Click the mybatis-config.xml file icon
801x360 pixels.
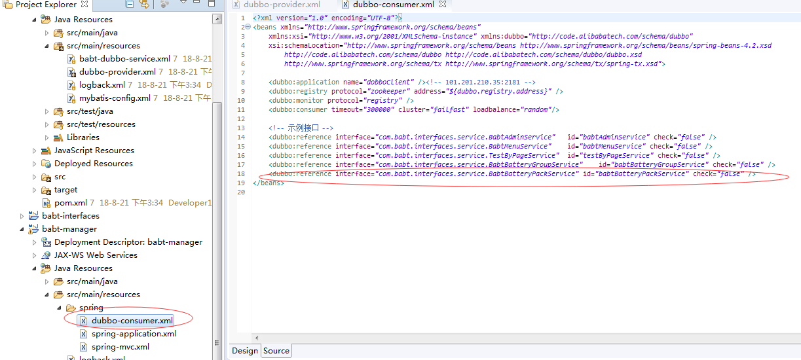[71, 98]
